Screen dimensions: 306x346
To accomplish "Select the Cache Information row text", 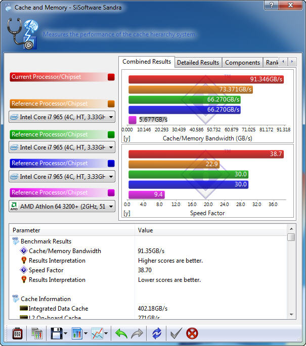I will pos(46,299).
